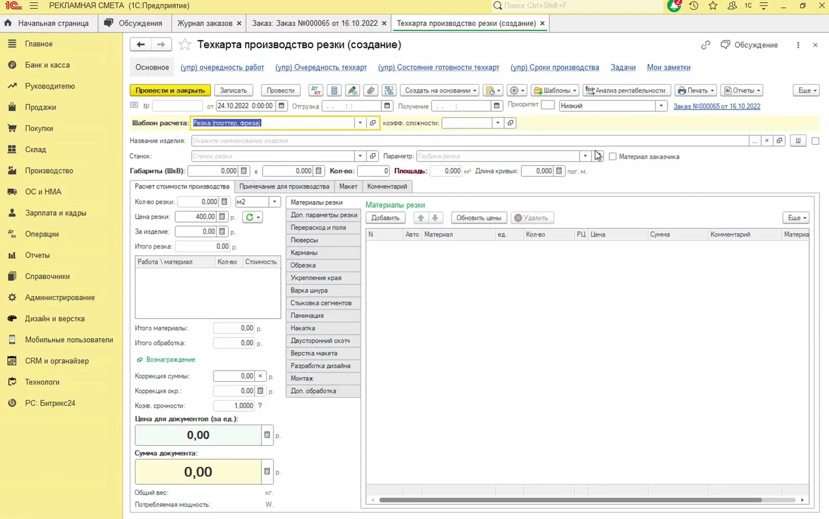This screenshot has width=829, height=519.
Task: Open calculator icon next to Сумма документа
Action: (267, 472)
